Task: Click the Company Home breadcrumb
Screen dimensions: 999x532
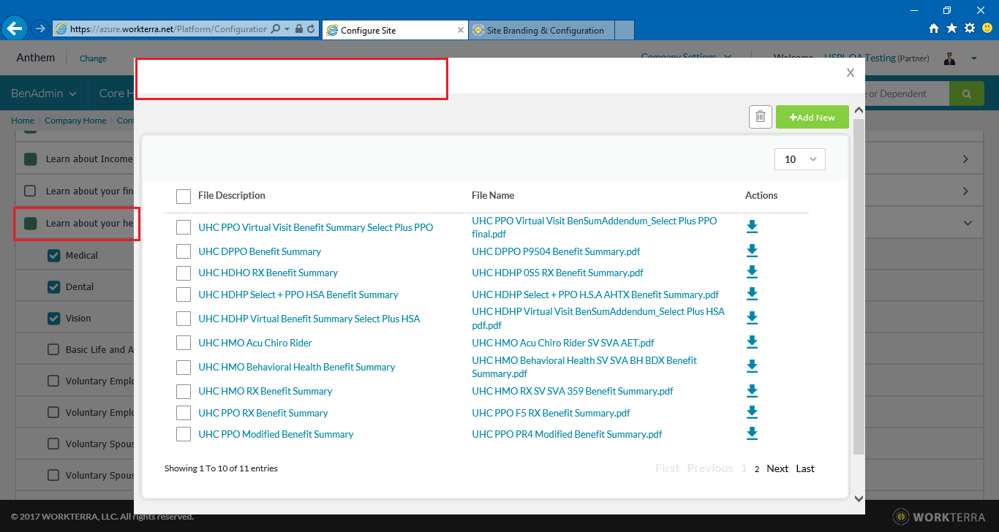Action: coord(75,121)
